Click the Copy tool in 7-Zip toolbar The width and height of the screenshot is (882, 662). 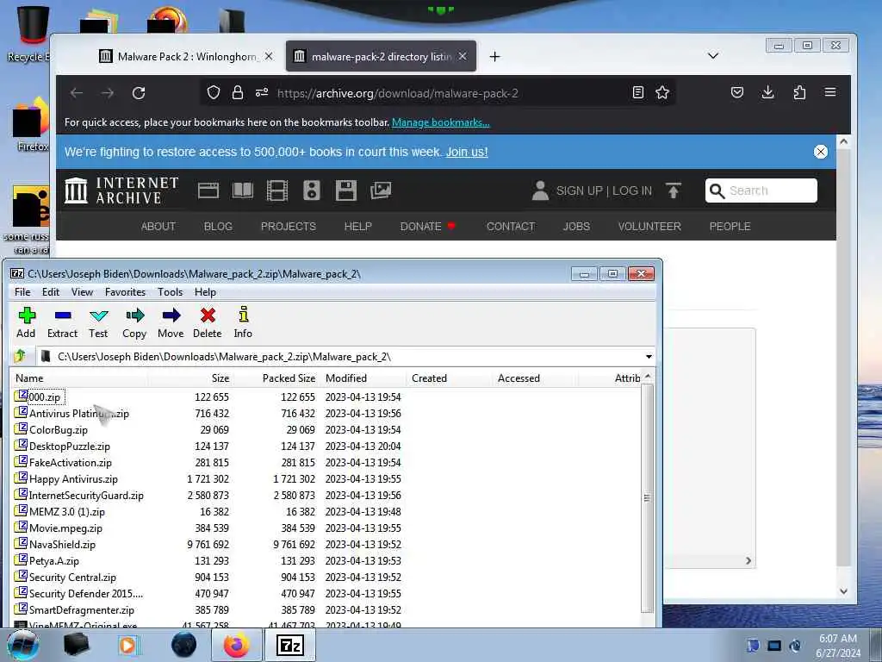pyautogui.click(x=134, y=322)
